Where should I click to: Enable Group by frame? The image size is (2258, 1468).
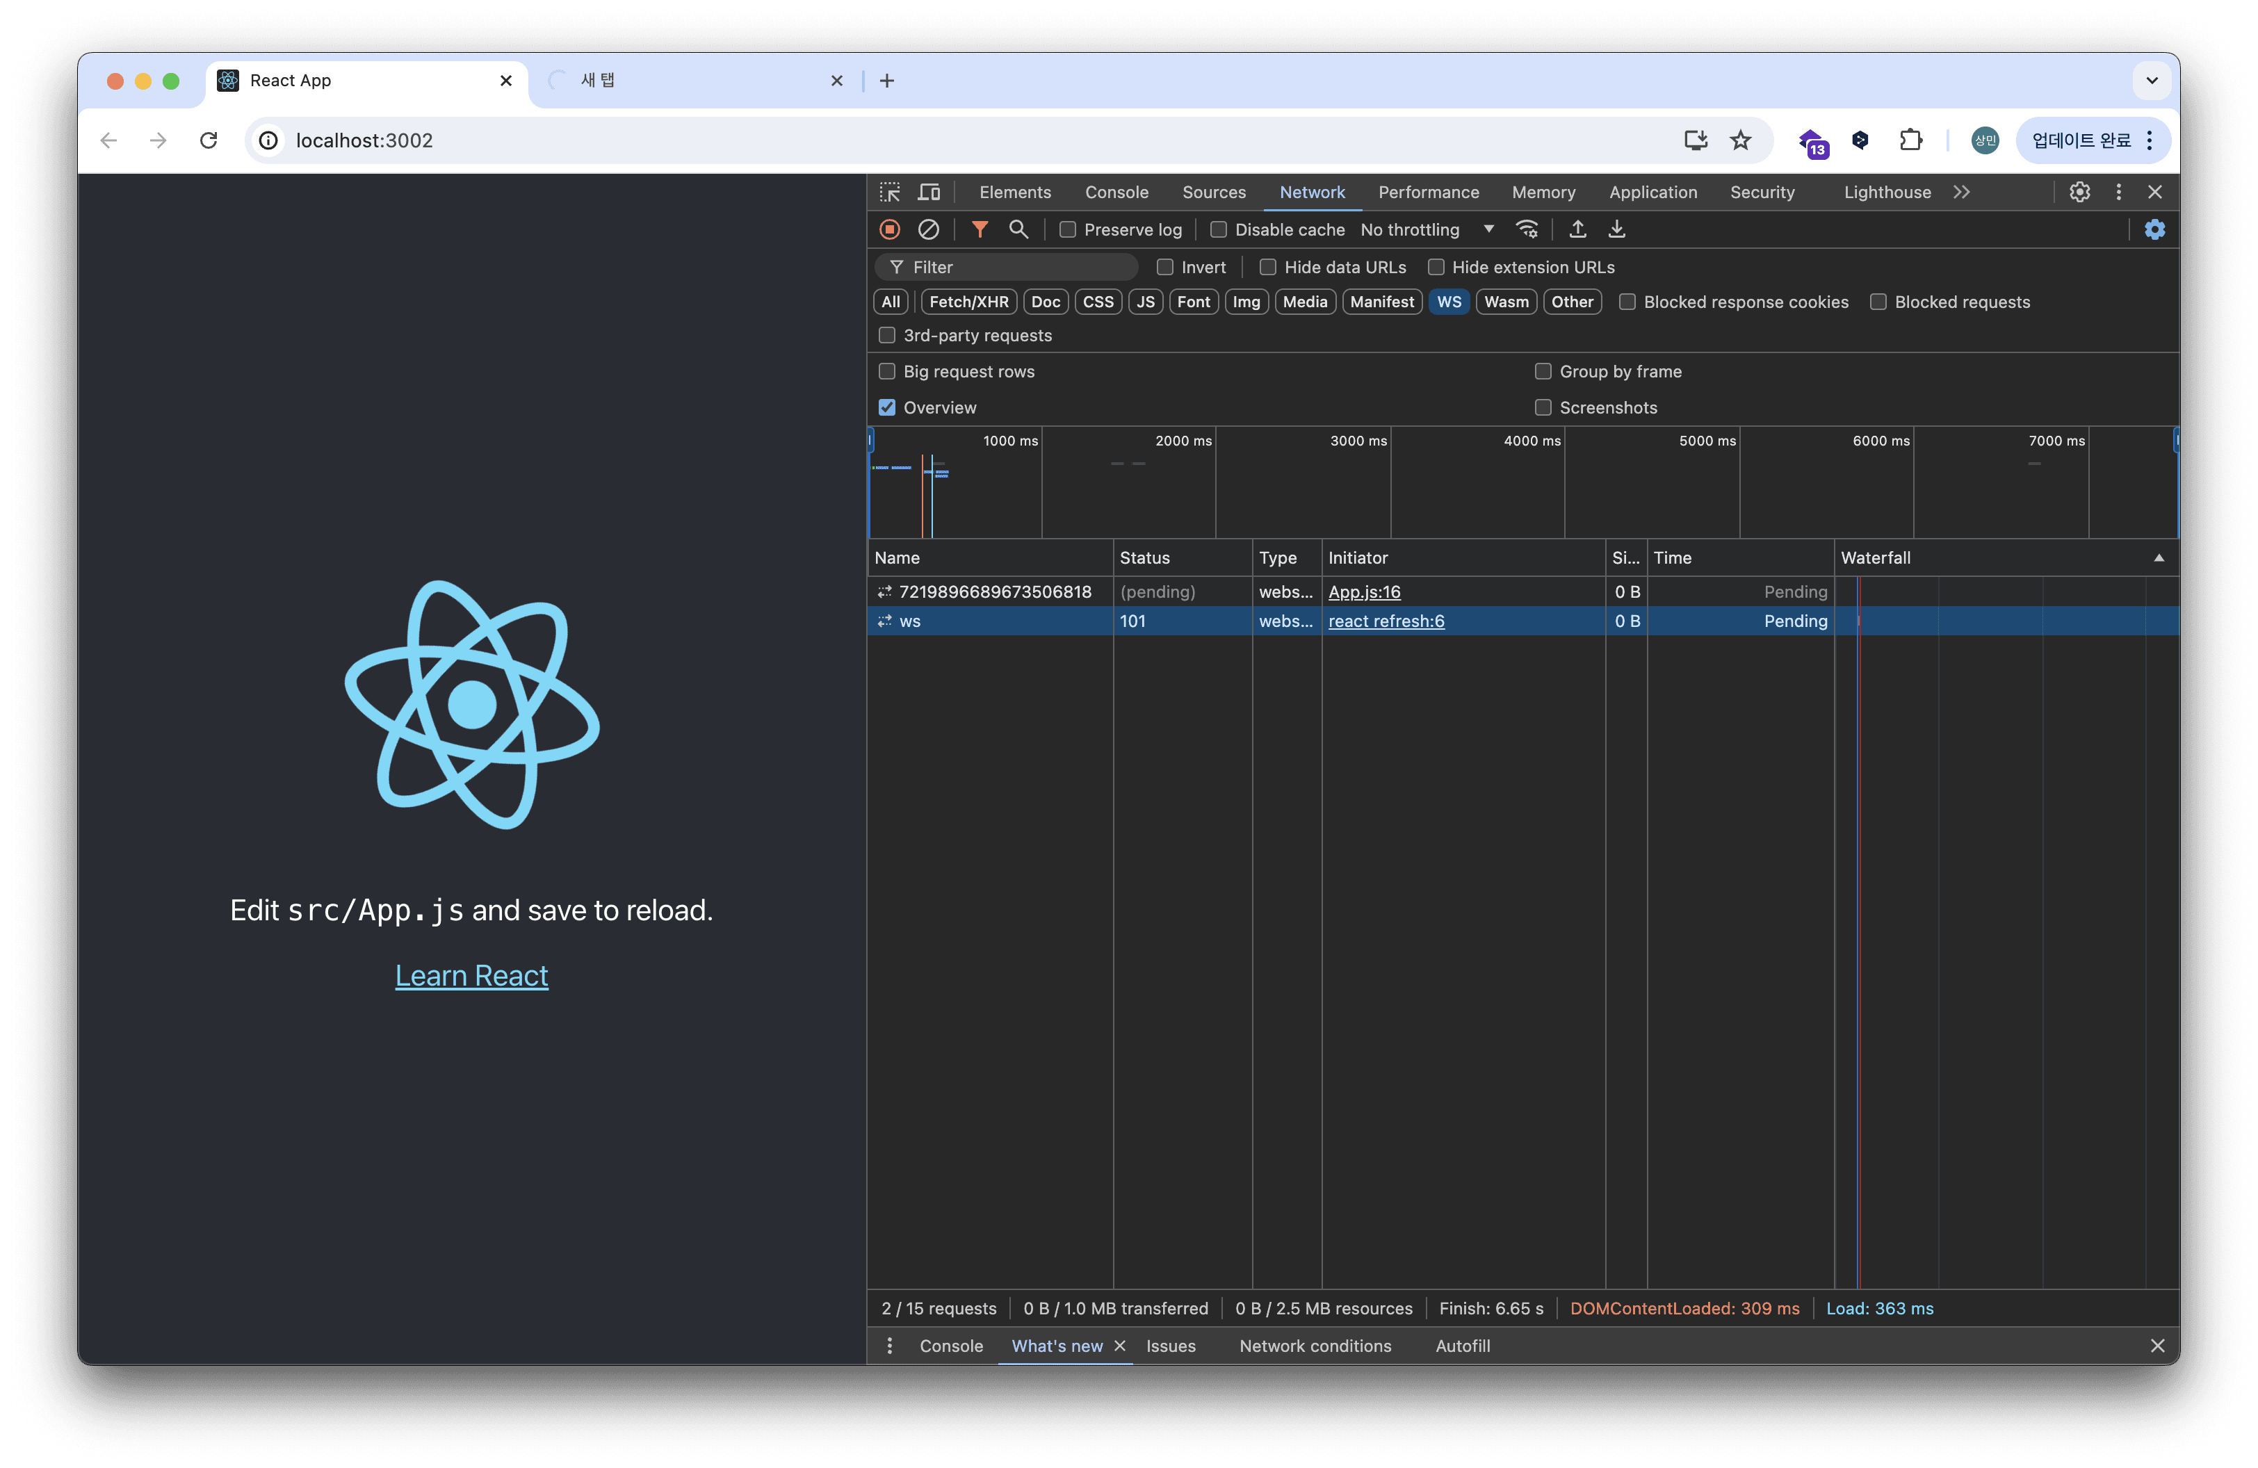pos(1543,372)
